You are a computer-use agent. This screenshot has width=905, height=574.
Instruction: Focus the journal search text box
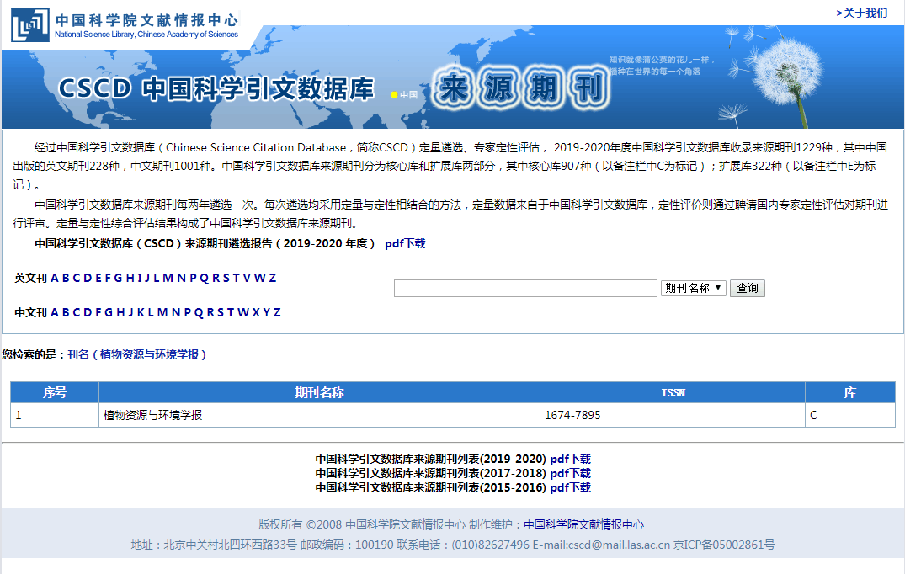525,288
